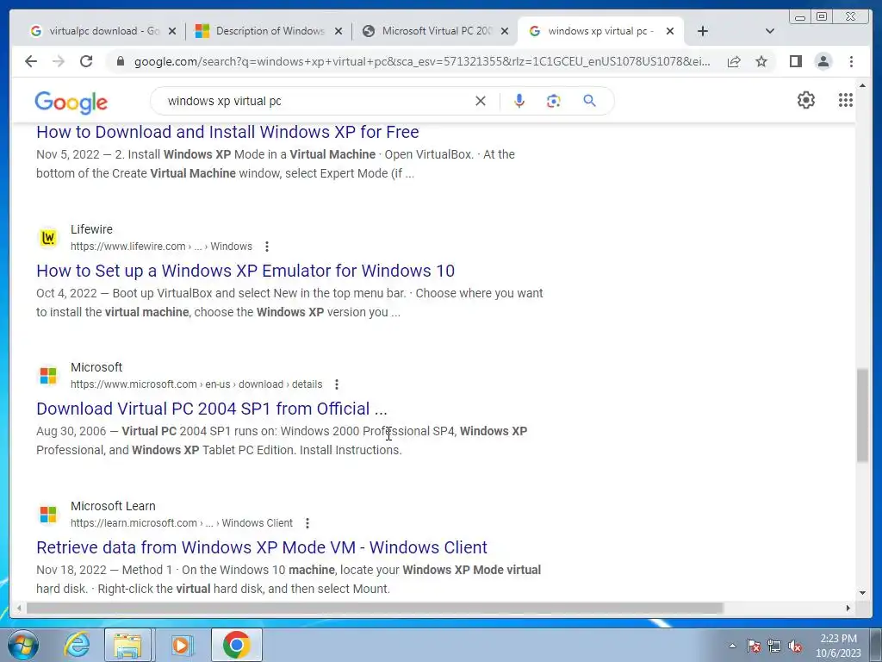Screen dimensions: 882x662
Task: Click the browser forward arrow
Action: tap(58, 61)
